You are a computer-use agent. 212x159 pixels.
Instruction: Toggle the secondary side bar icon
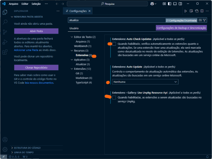[x=180, y=4]
